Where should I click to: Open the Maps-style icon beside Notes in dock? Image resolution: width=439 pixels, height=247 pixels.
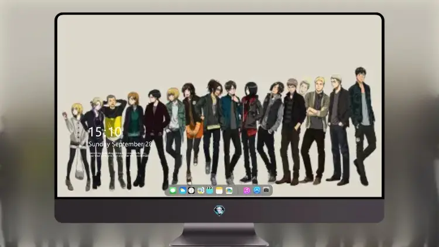pyautogui.click(x=229, y=190)
